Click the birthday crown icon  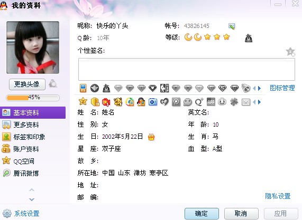pos(151,137)
